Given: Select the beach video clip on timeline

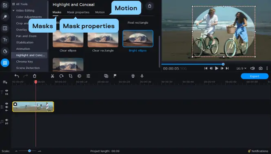Looking at the screenshot, I should pos(33,107).
